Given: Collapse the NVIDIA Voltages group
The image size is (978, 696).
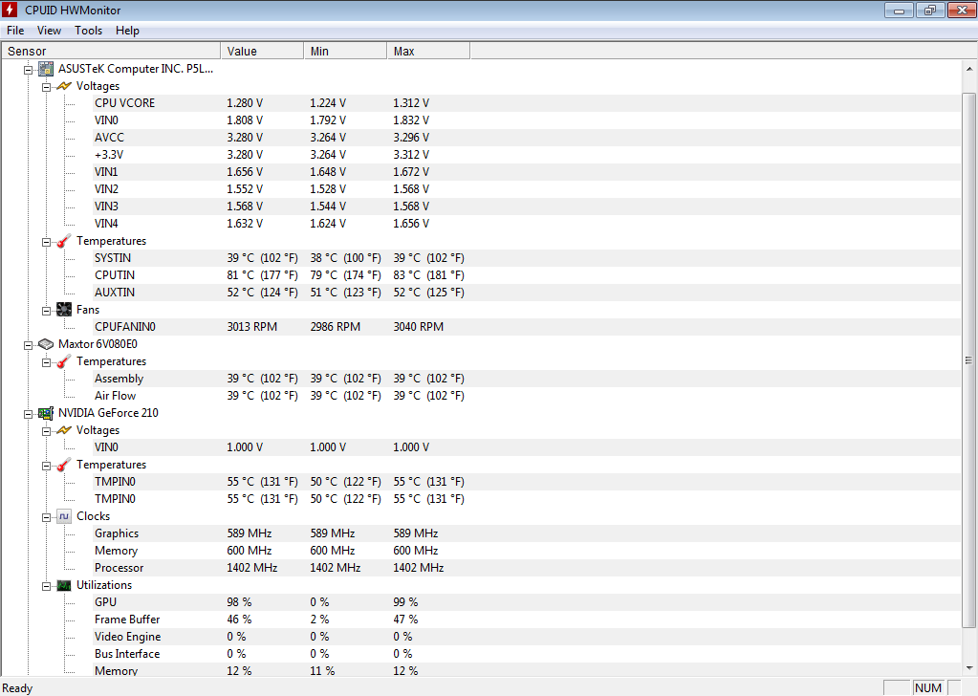Looking at the screenshot, I should [46, 431].
